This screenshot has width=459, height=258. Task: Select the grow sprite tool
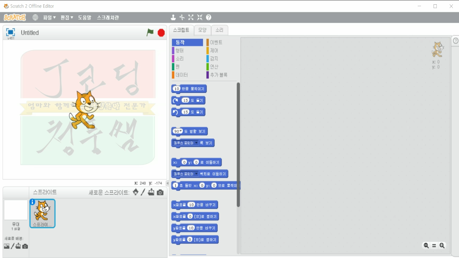click(x=191, y=17)
